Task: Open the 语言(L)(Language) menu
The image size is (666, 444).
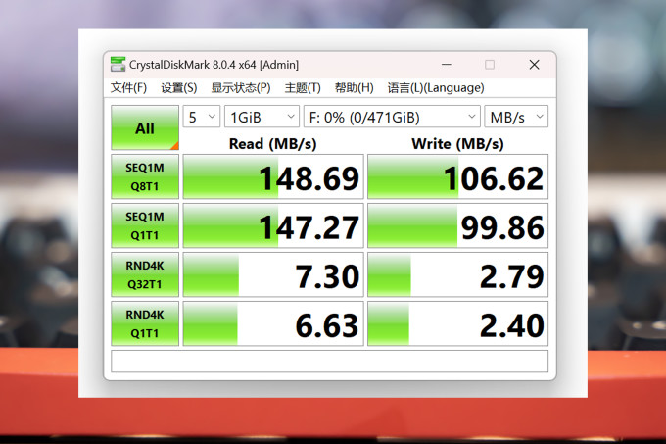Action: 436,88
